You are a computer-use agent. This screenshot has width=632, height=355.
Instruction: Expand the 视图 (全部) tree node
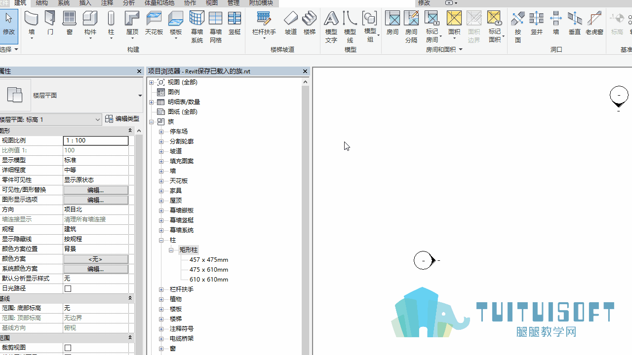coord(152,82)
